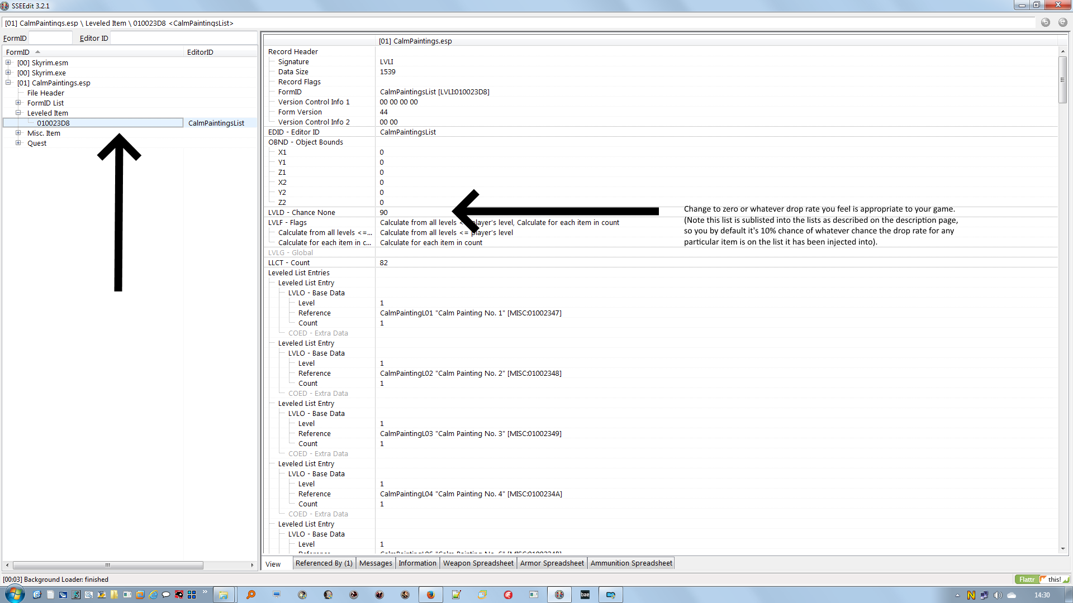Click the red circular taskbar icon

508,595
